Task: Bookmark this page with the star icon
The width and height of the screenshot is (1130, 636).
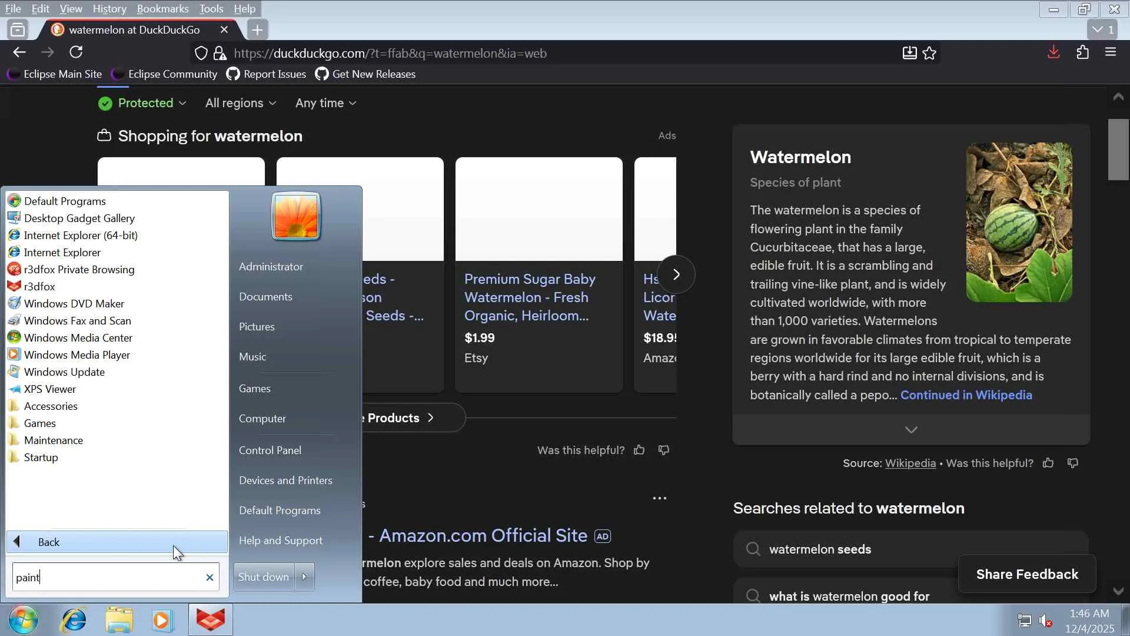Action: pos(929,53)
